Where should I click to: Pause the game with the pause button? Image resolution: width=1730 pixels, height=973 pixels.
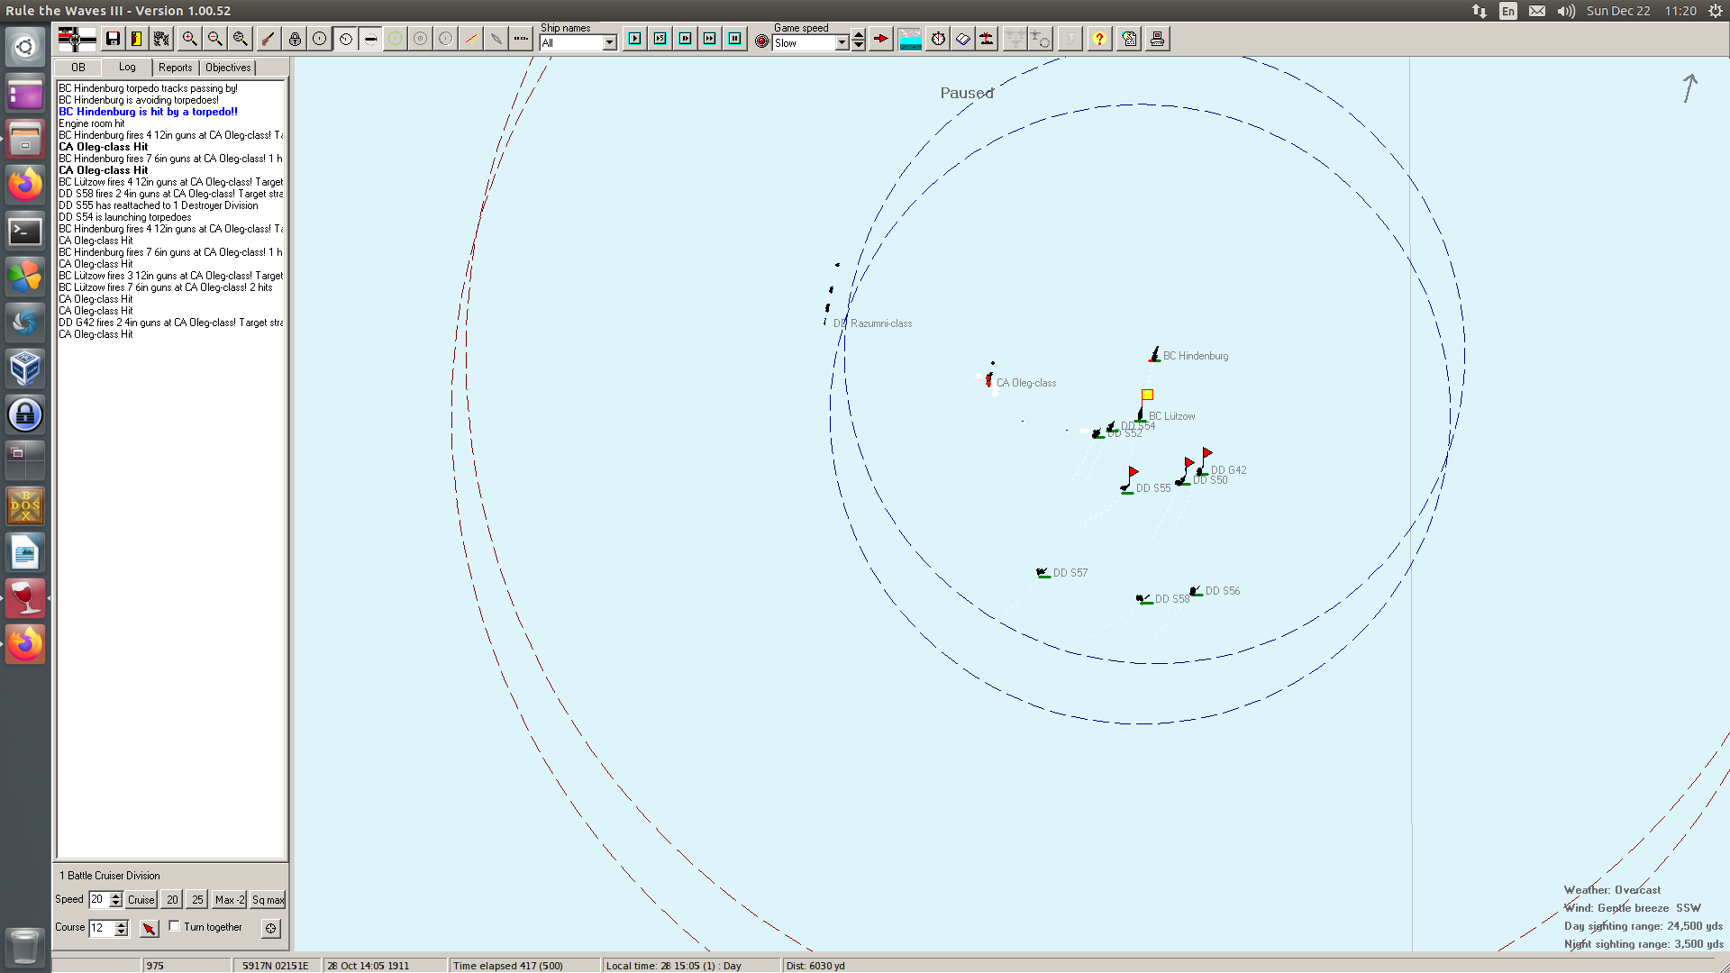click(x=735, y=39)
